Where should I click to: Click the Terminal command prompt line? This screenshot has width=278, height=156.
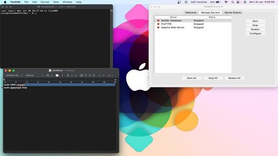point(19,13)
